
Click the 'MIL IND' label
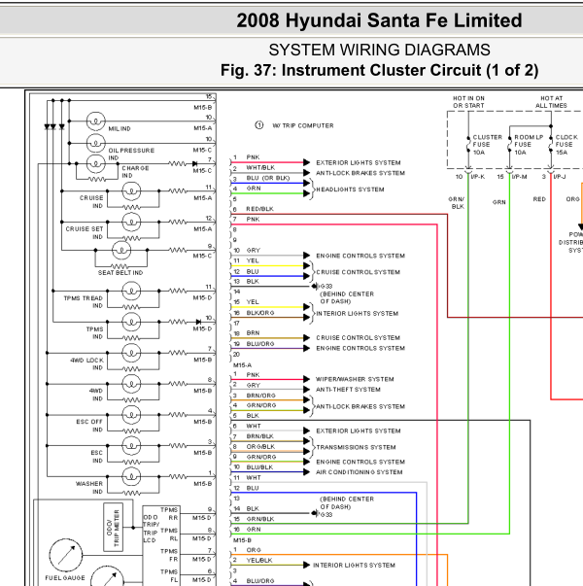(x=120, y=128)
